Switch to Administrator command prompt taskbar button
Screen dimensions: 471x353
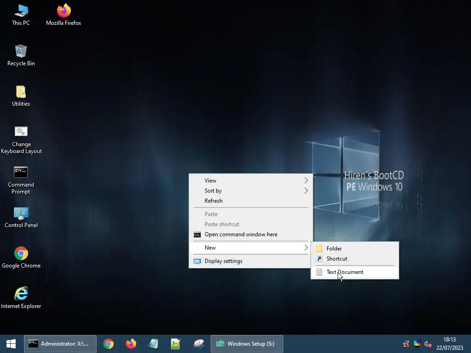pyautogui.click(x=60, y=344)
